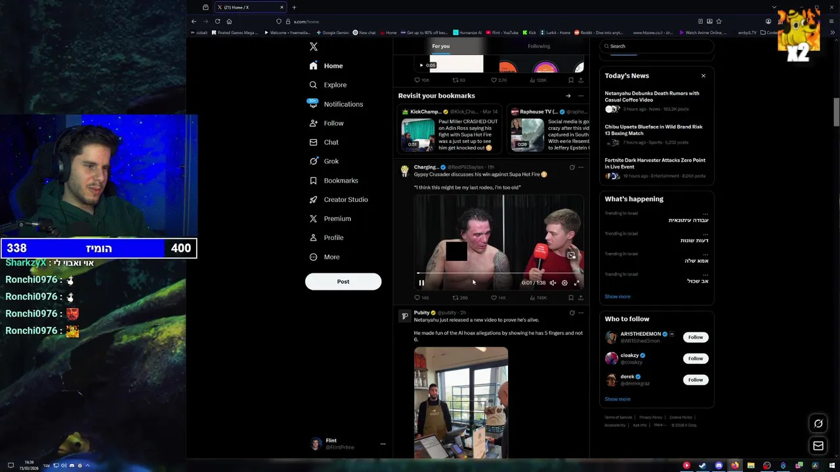Image resolution: width=840 pixels, height=472 pixels.
Task: Click the video progress bar
Action: point(499,273)
